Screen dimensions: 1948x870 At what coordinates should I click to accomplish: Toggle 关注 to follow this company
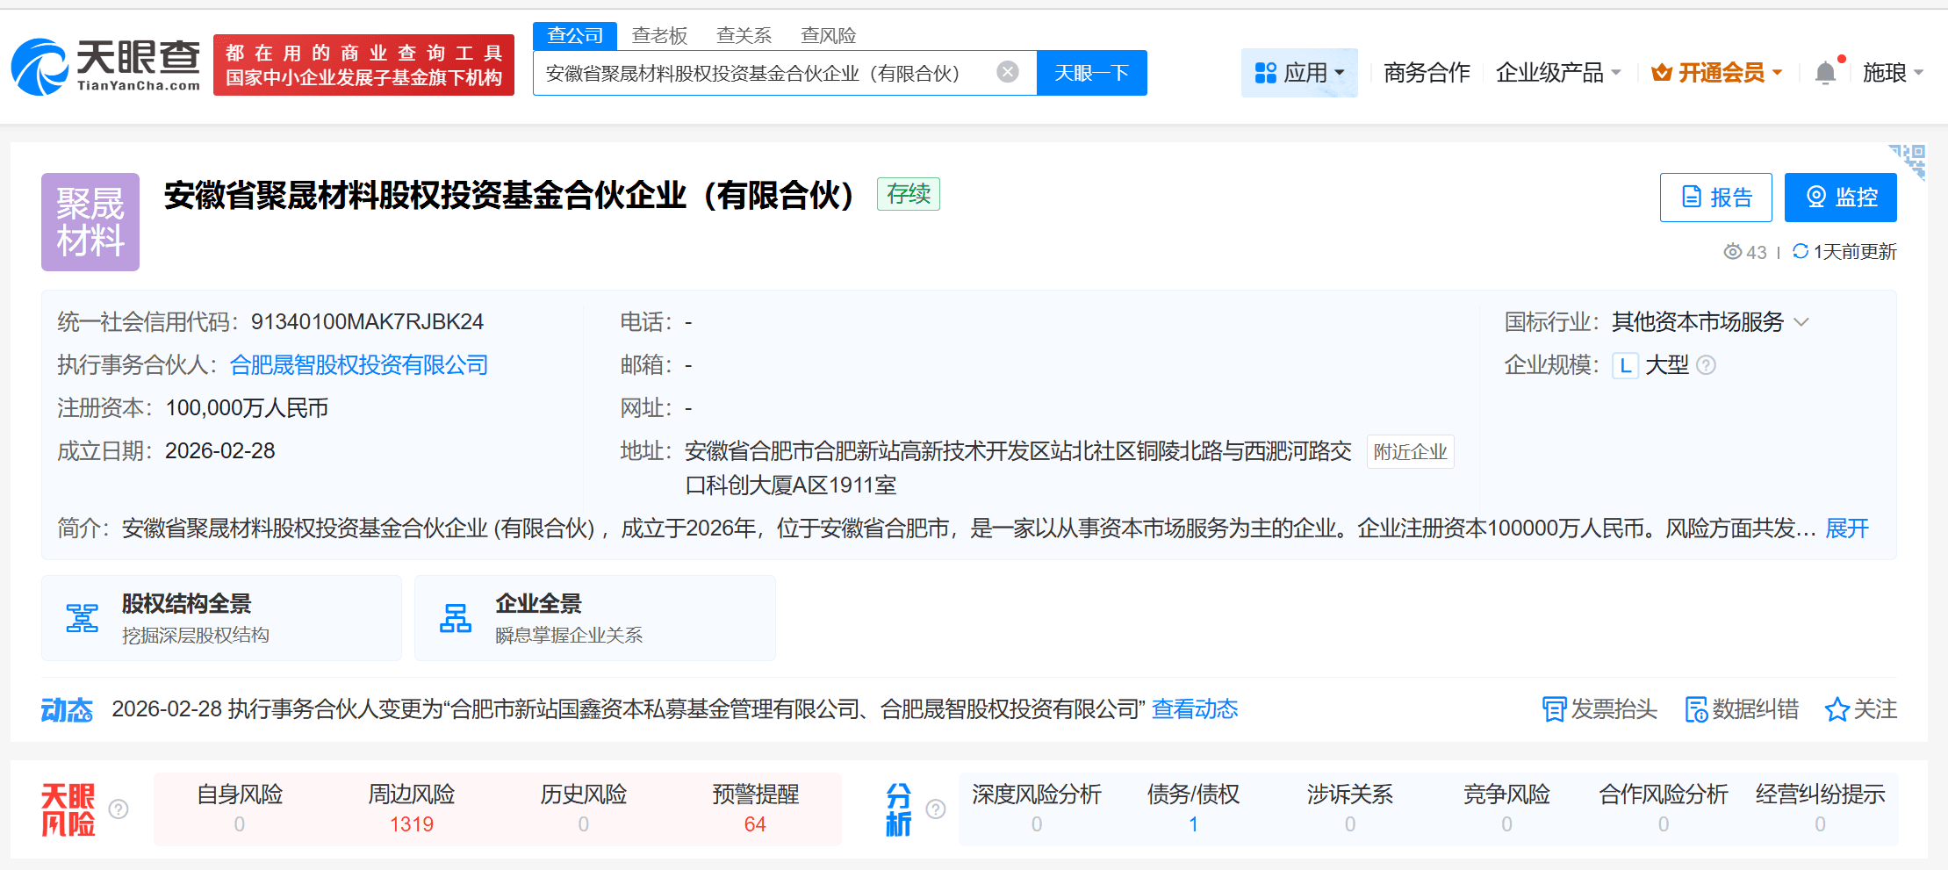[1860, 708]
